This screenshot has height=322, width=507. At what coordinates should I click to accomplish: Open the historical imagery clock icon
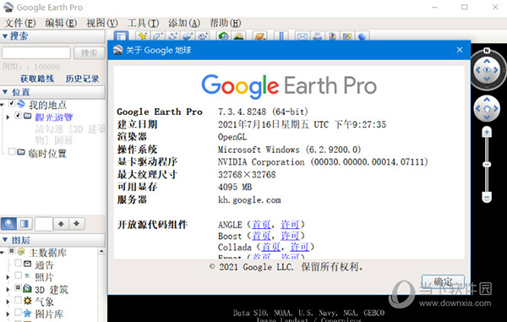[x=223, y=36]
